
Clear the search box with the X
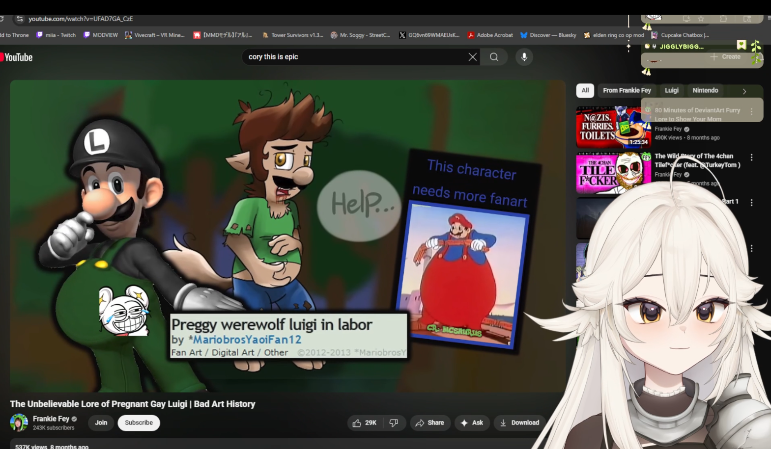(x=473, y=57)
